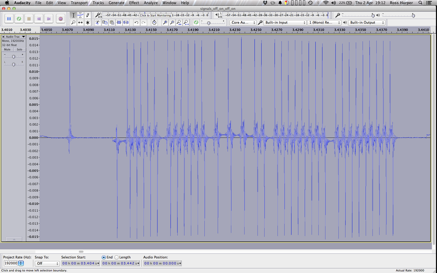Open the Edit menu
Screen dimensions: 437x273
[50, 3]
